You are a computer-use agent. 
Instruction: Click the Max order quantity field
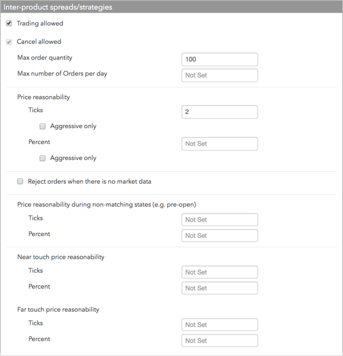click(x=220, y=60)
